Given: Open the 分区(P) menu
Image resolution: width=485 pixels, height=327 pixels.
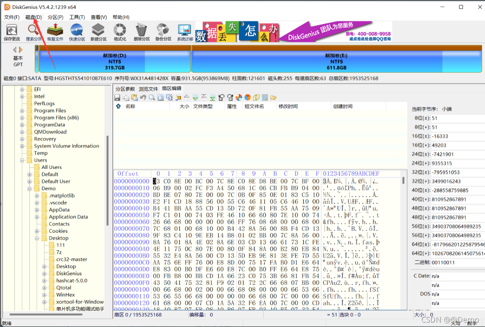Looking at the screenshot, I should [55, 17].
